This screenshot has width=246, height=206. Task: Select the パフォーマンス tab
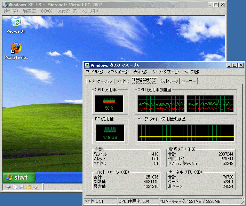click(x=144, y=81)
